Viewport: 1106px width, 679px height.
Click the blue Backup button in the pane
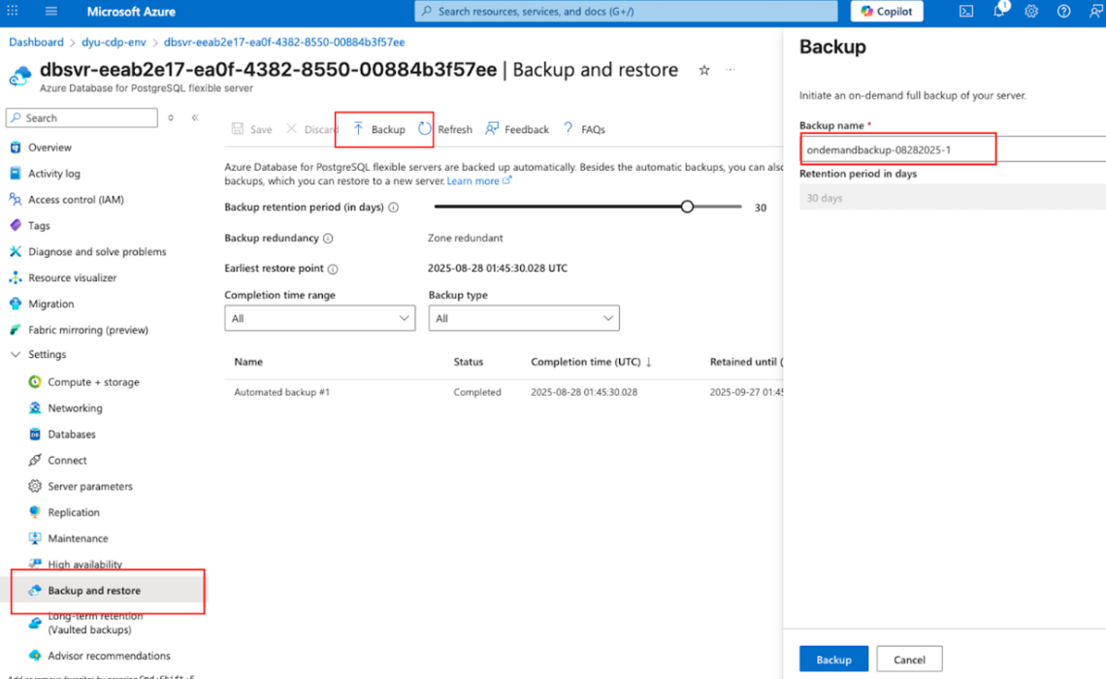tap(832, 658)
